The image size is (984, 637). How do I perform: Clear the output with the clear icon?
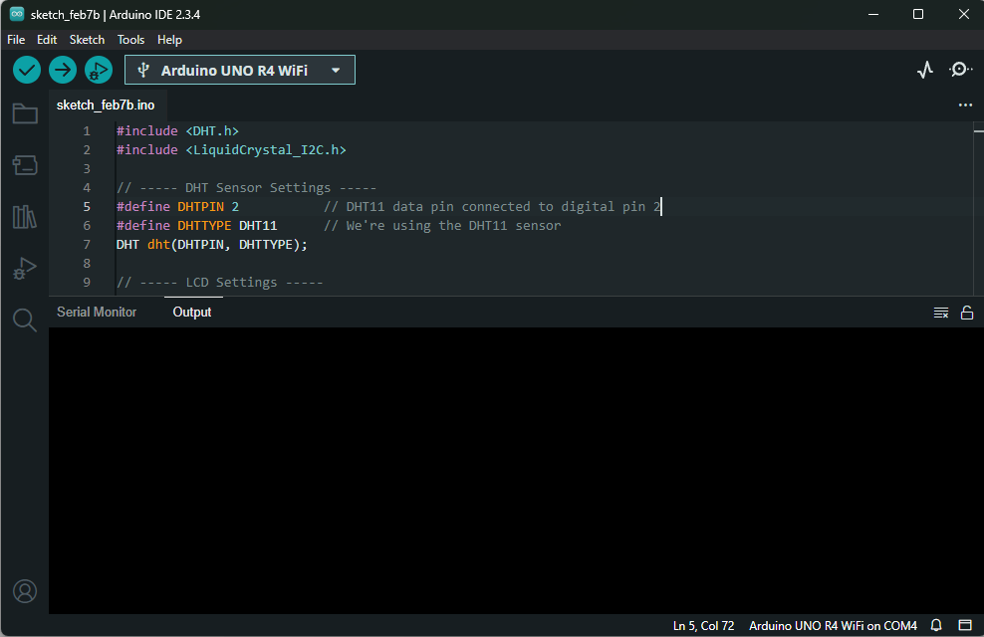941,313
